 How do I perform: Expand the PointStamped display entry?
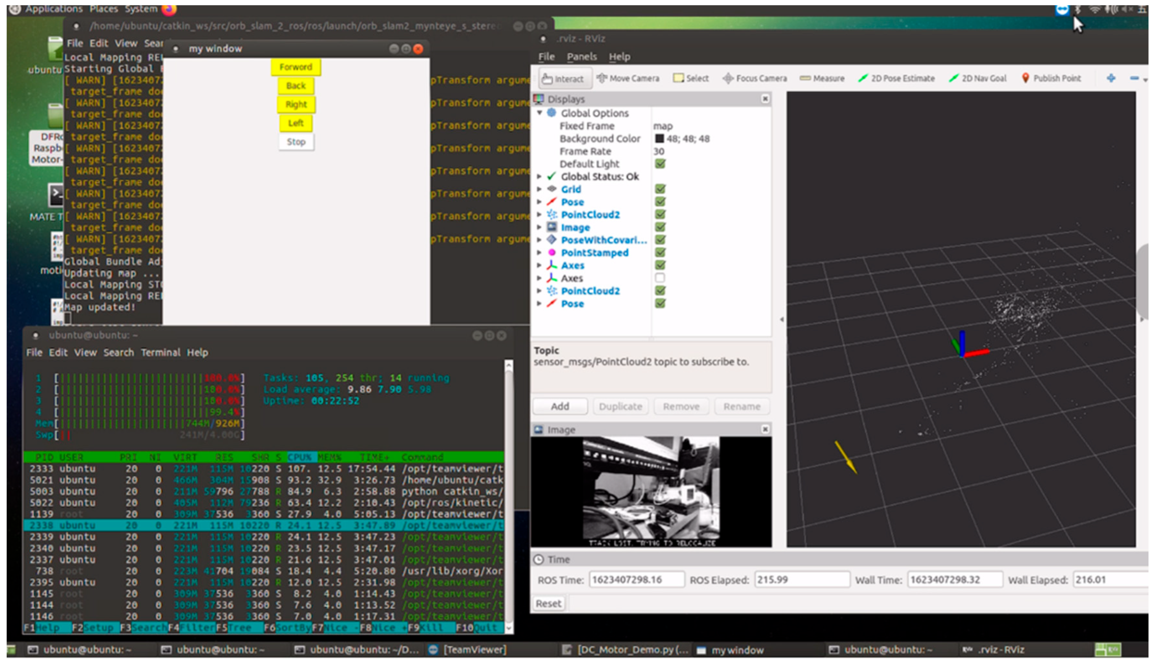(539, 253)
